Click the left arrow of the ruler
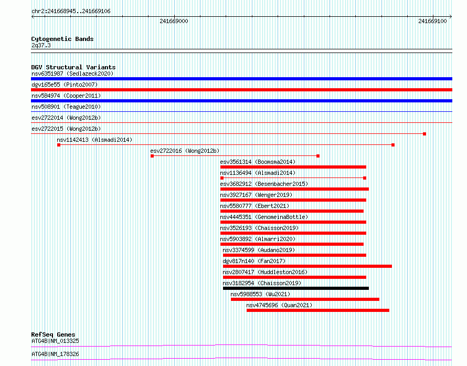The width and height of the screenshot is (467, 366). [x=33, y=17]
